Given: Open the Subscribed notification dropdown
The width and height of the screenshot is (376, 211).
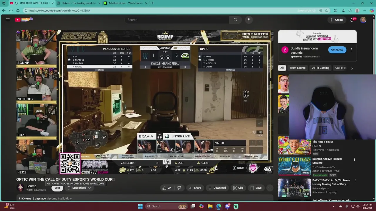Looking at the screenshot, I should pos(79,188).
